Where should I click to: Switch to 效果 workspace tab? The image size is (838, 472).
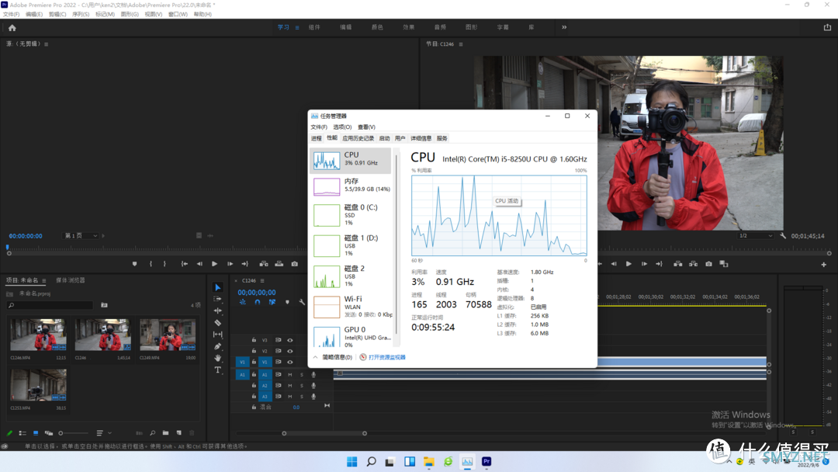[409, 27]
